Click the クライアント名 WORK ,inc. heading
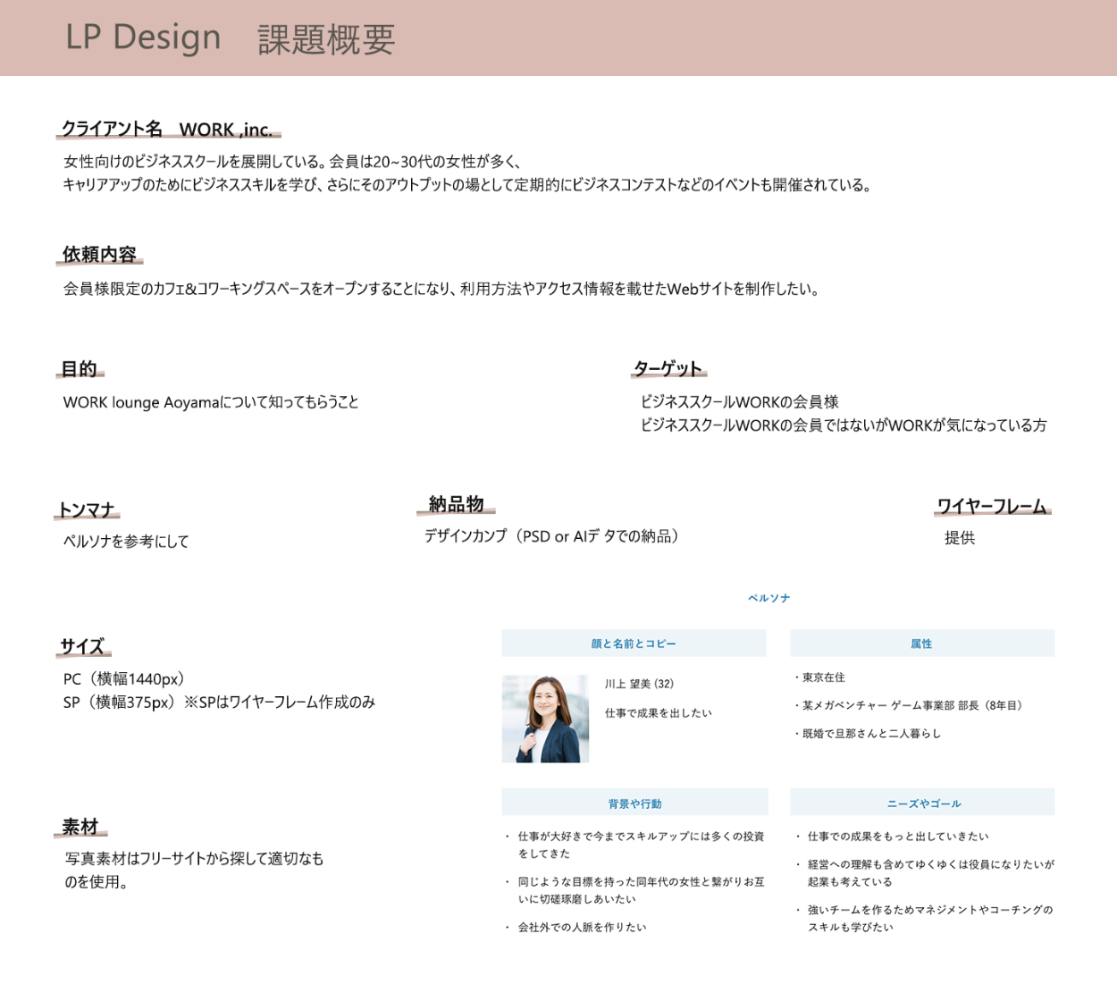1117x1001 pixels. 167,130
